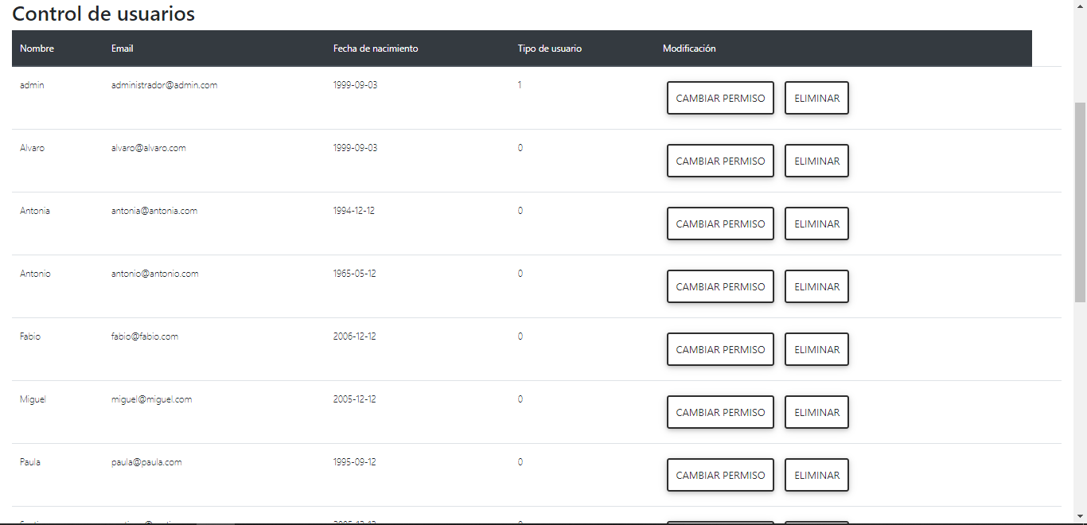
Task: Click ELIMINAR in Alvaro's row
Action: 816,161
